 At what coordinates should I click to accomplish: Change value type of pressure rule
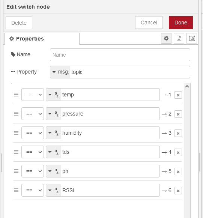tap(54, 114)
